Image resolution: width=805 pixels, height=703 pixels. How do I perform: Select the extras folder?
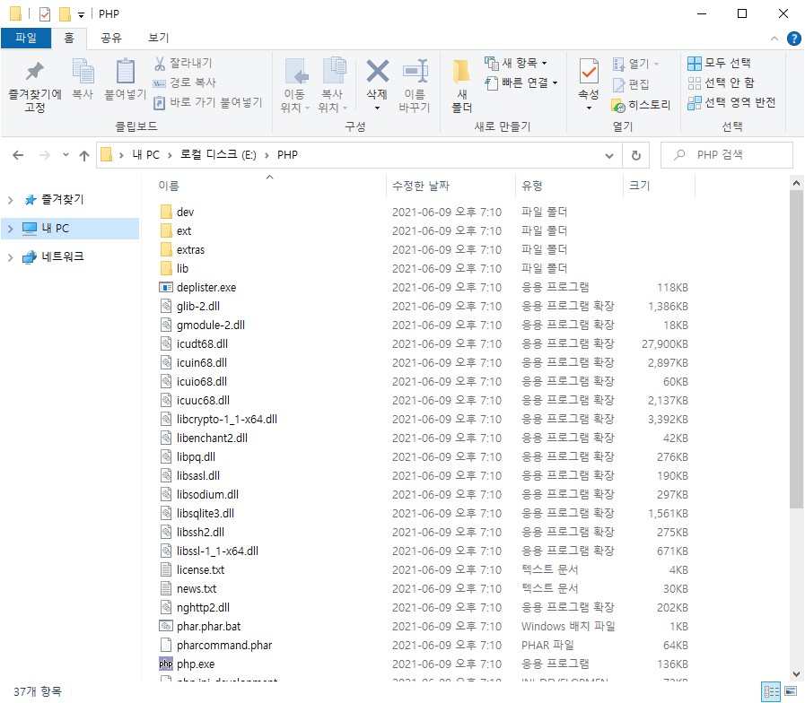182,250
